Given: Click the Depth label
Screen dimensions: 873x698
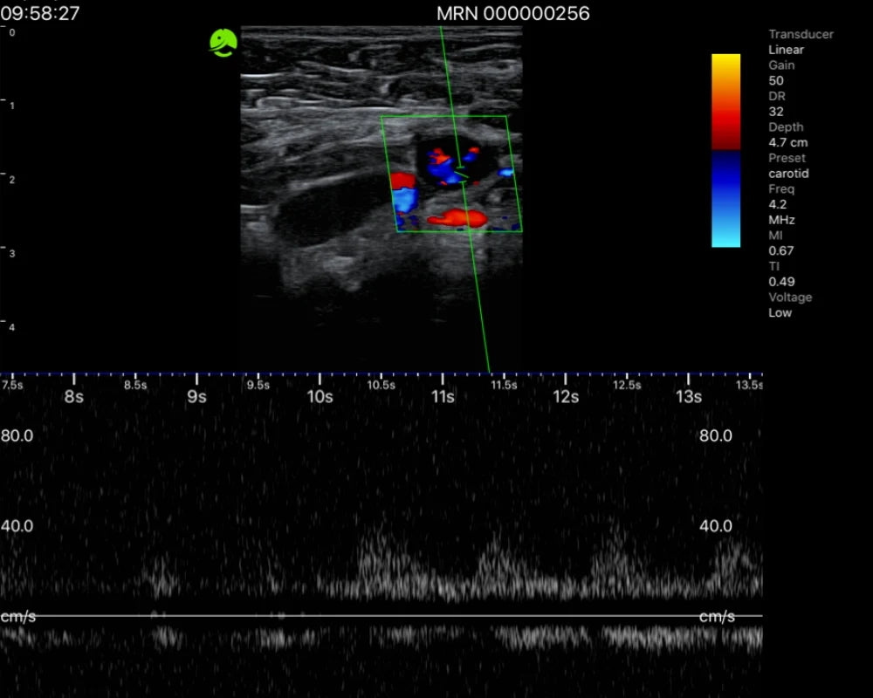Looking at the screenshot, I should pyautogui.click(x=786, y=127).
